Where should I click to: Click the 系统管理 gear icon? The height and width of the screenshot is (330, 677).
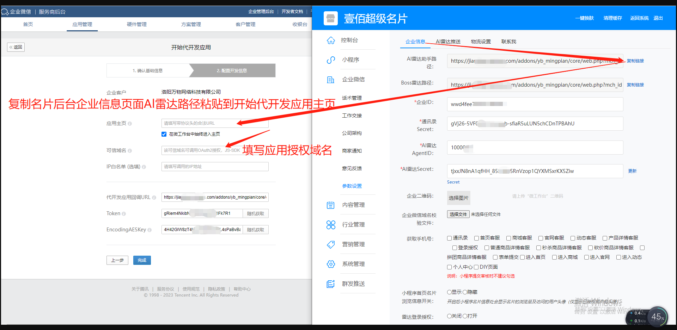tap(331, 264)
